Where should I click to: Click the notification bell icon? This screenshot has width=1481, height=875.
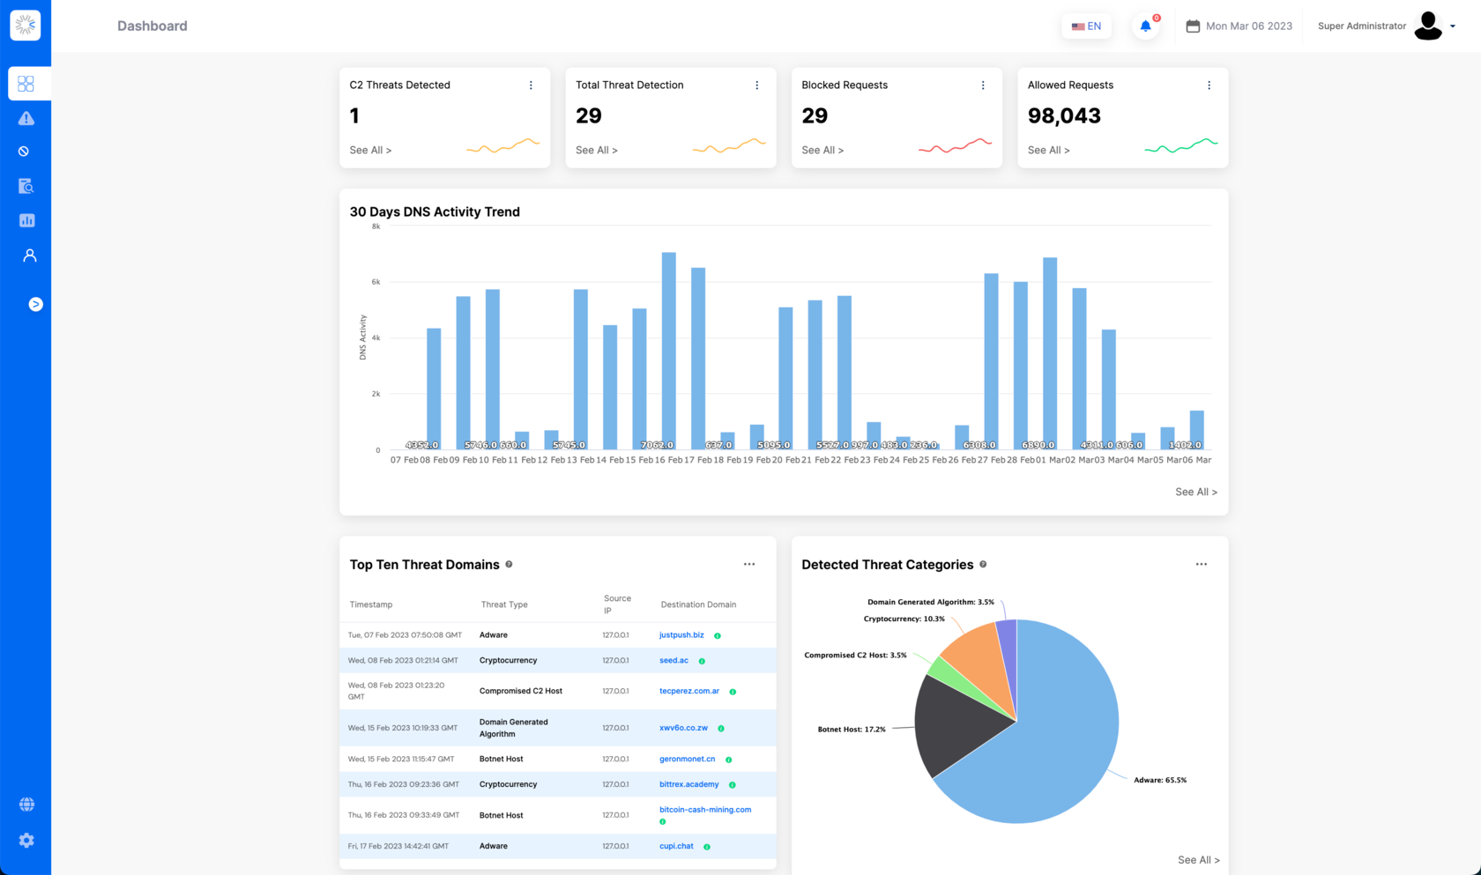pyautogui.click(x=1146, y=26)
